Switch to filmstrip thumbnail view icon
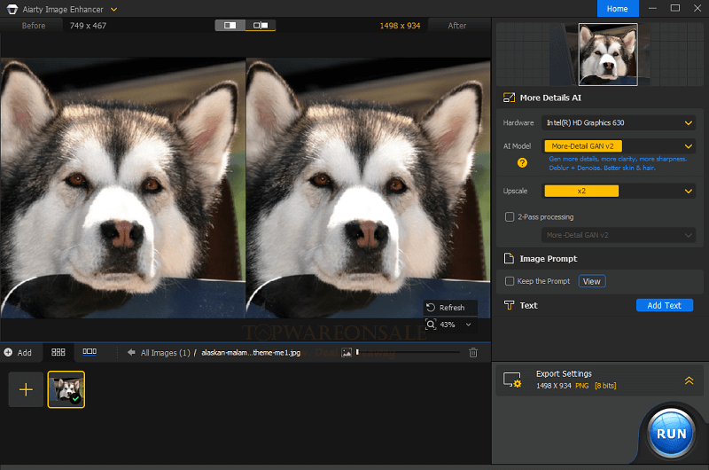The image size is (709, 470). click(x=90, y=352)
